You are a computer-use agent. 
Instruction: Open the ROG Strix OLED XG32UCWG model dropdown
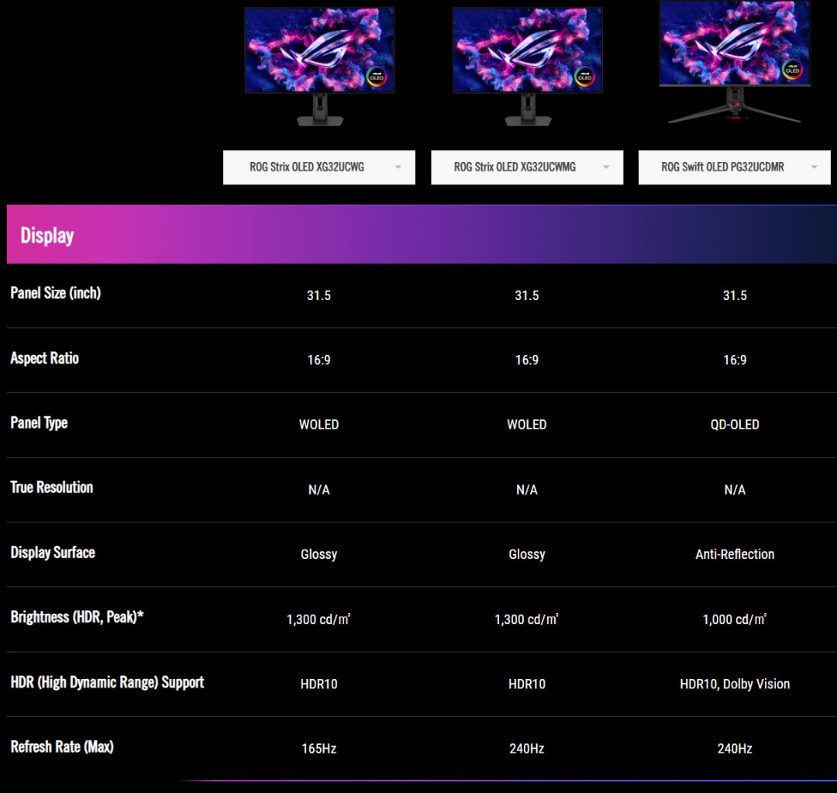coord(319,167)
